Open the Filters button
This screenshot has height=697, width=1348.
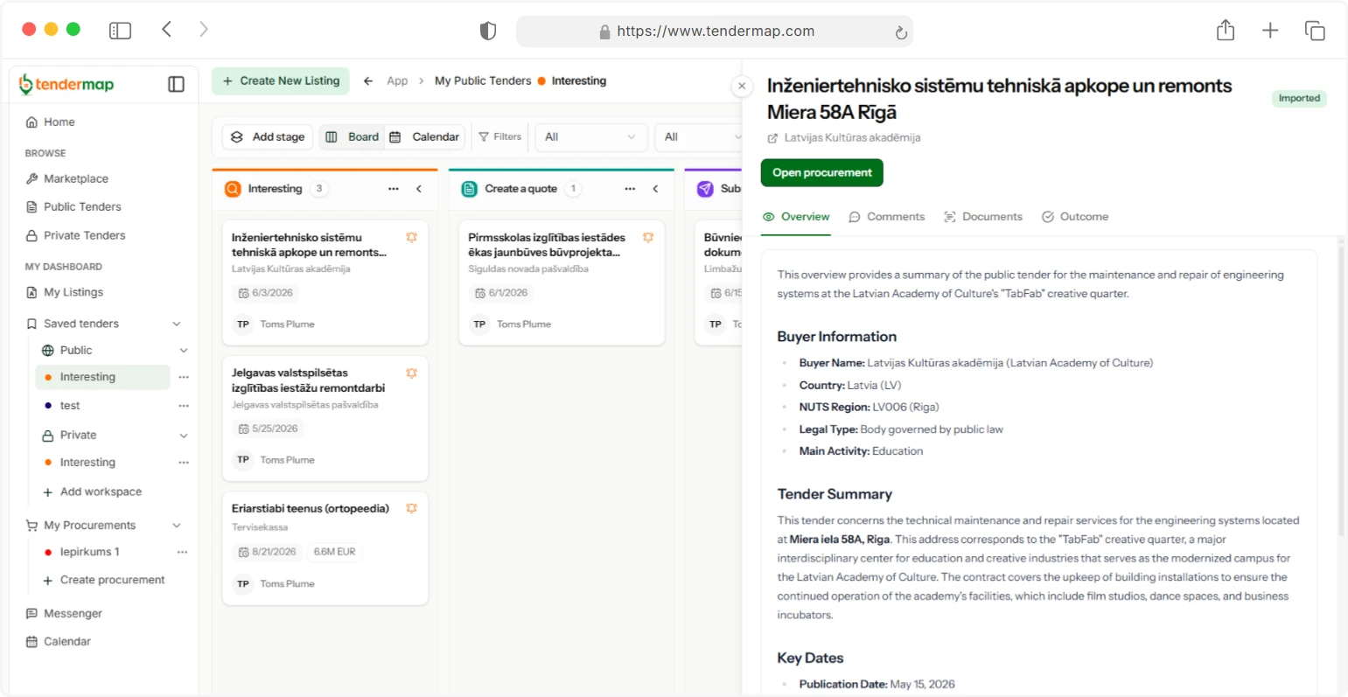pyautogui.click(x=500, y=137)
